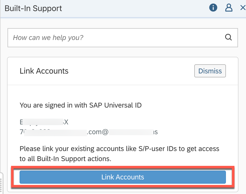
Task: Click the search magnifier icon
Action: (x=228, y=37)
